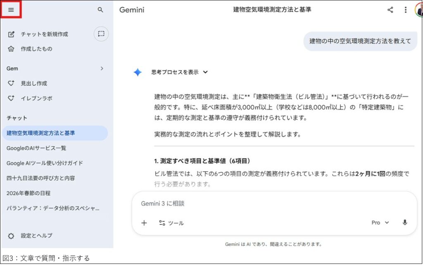Open the three-dot more options menu
This screenshot has height=265, width=423.
pos(406,10)
